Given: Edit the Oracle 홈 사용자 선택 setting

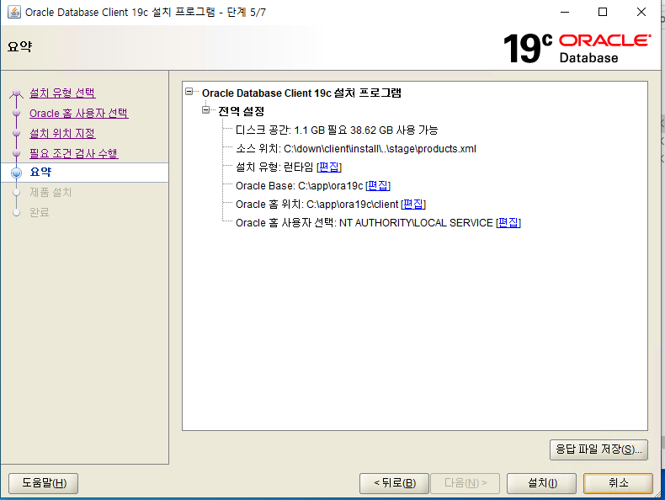Looking at the screenshot, I should point(508,223).
